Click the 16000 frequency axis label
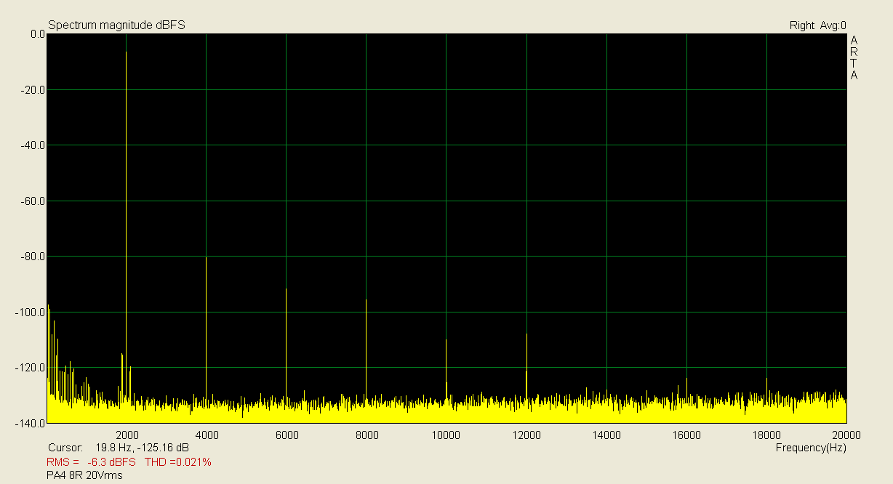This screenshot has height=484, width=893. coord(686,435)
